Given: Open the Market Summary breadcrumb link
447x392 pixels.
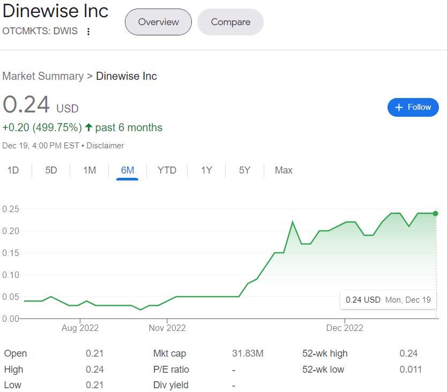Looking at the screenshot, I should 43,76.
